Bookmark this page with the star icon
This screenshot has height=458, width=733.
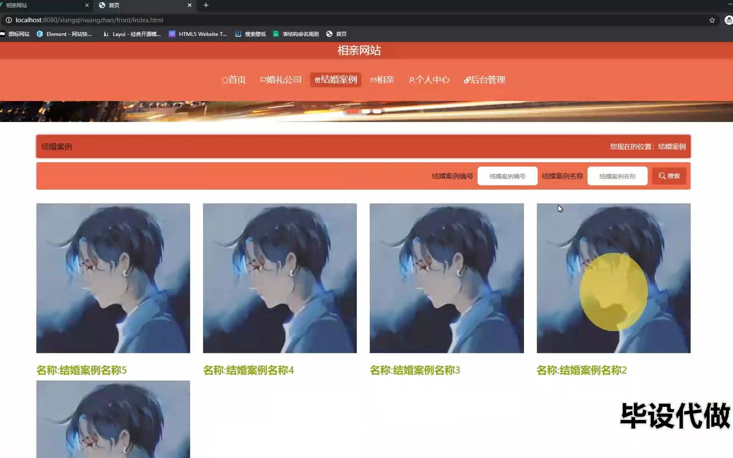point(712,20)
